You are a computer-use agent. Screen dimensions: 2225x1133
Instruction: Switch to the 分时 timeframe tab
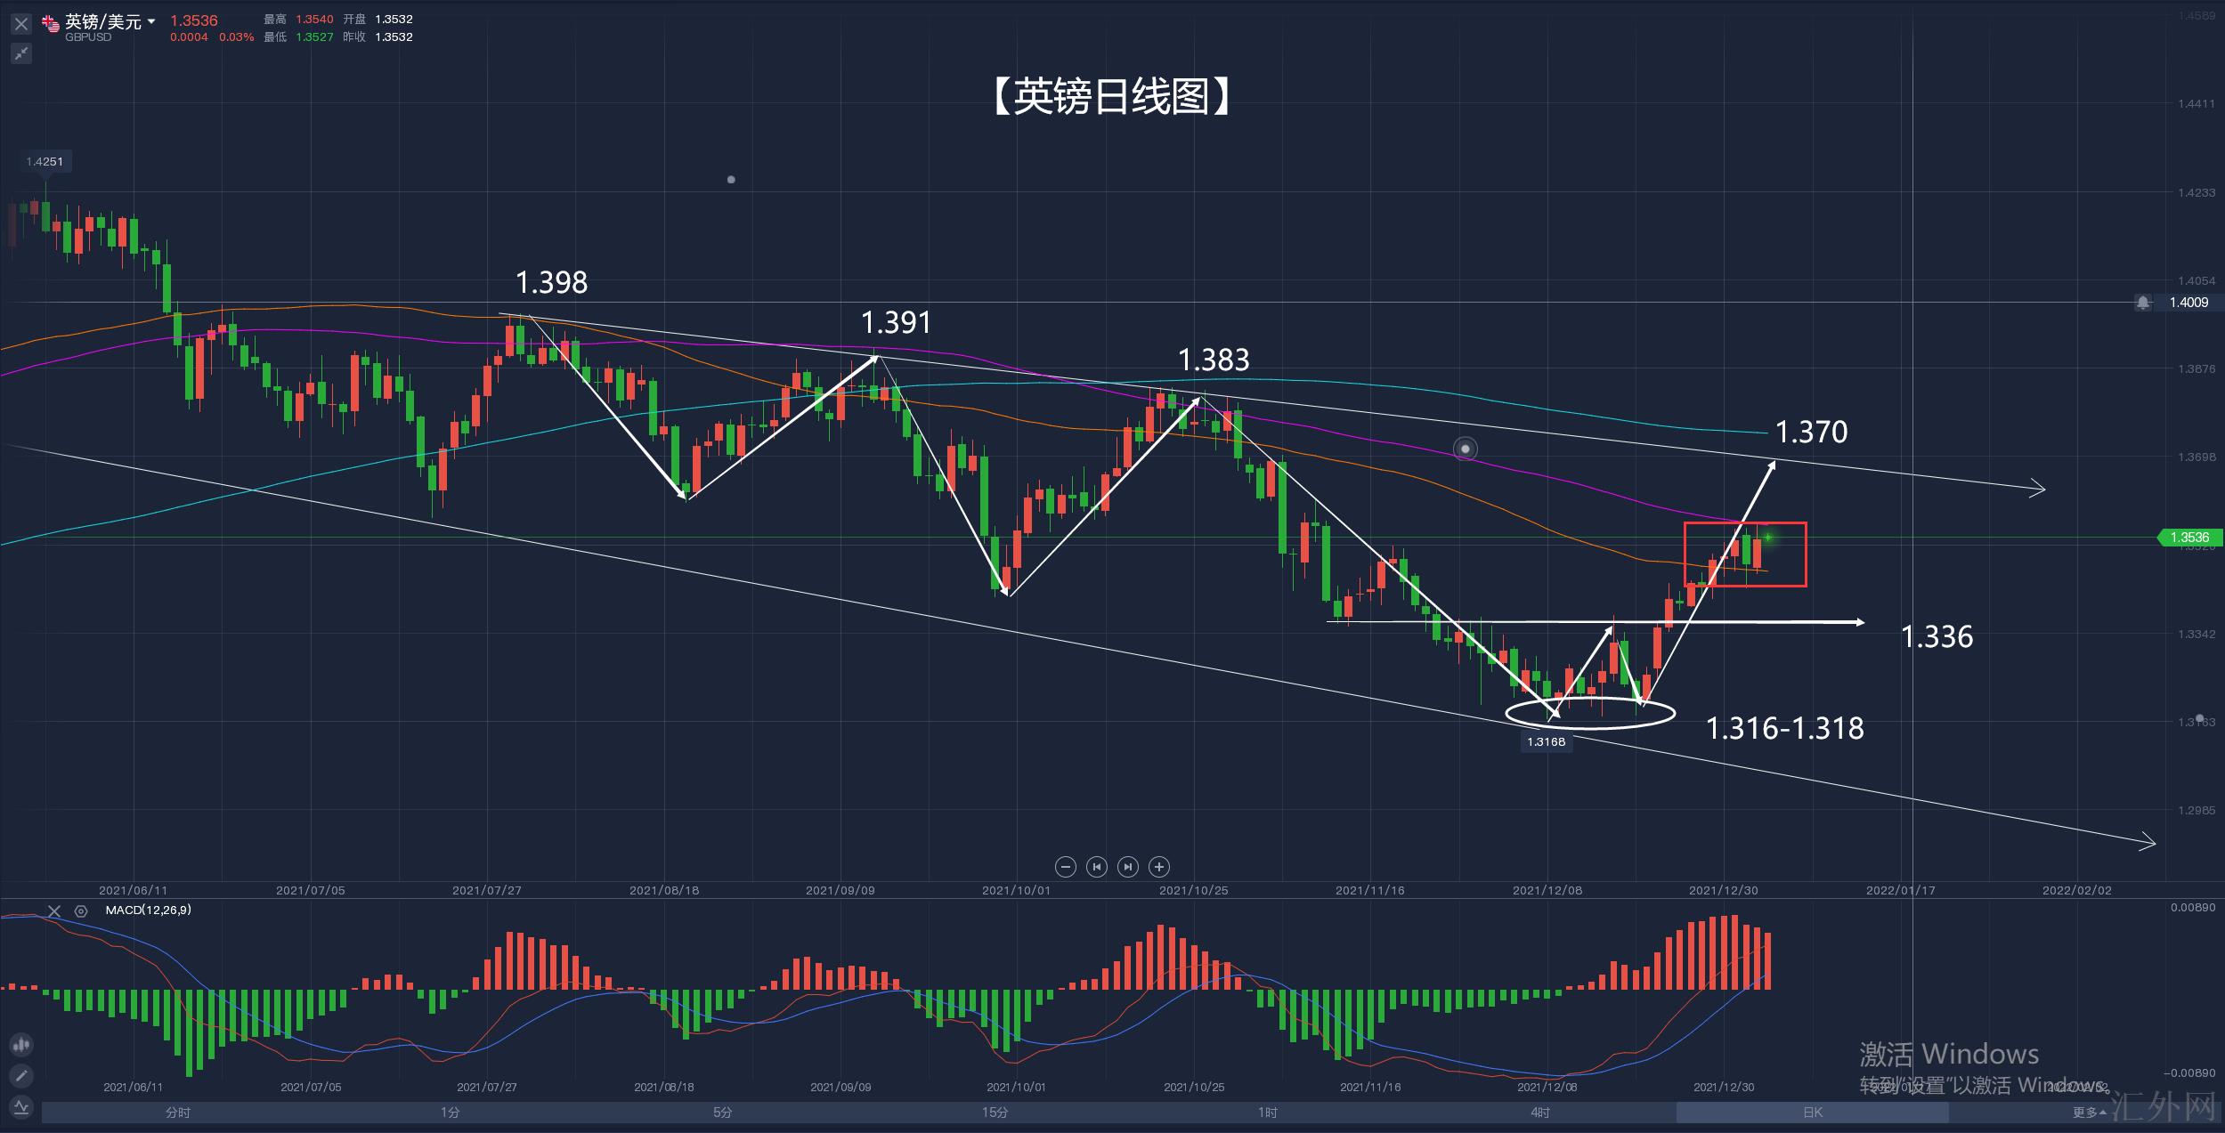178,1113
